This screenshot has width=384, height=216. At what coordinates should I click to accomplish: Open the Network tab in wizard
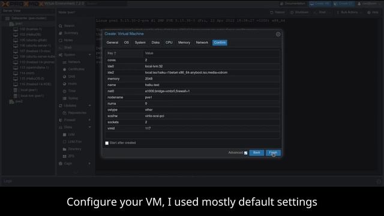[x=202, y=43]
